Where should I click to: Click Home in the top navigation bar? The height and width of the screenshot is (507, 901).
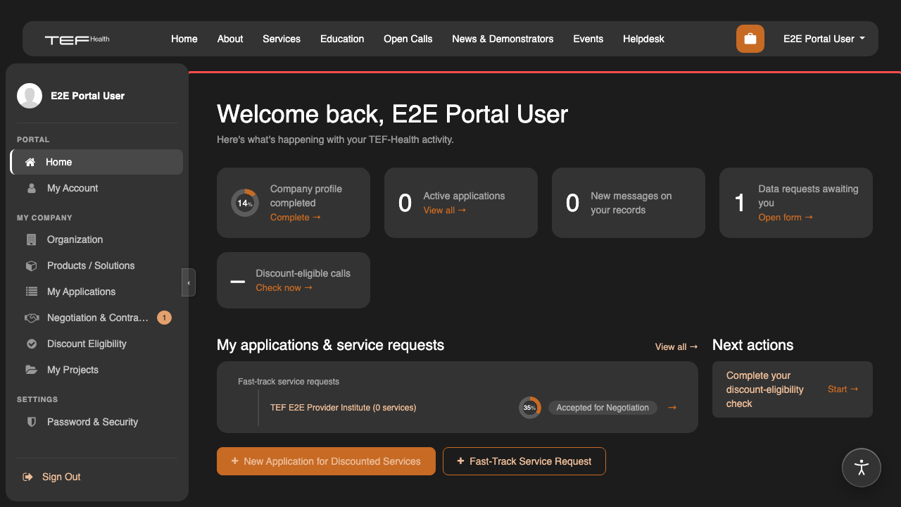coord(184,39)
